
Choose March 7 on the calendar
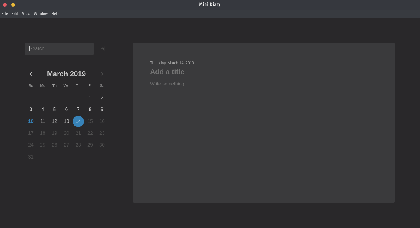click(78, 110)
